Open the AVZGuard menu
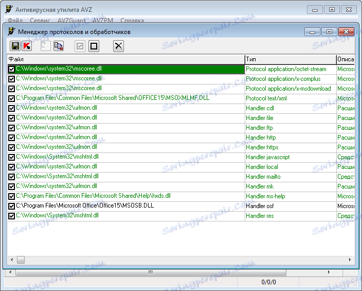 point(71,21)
